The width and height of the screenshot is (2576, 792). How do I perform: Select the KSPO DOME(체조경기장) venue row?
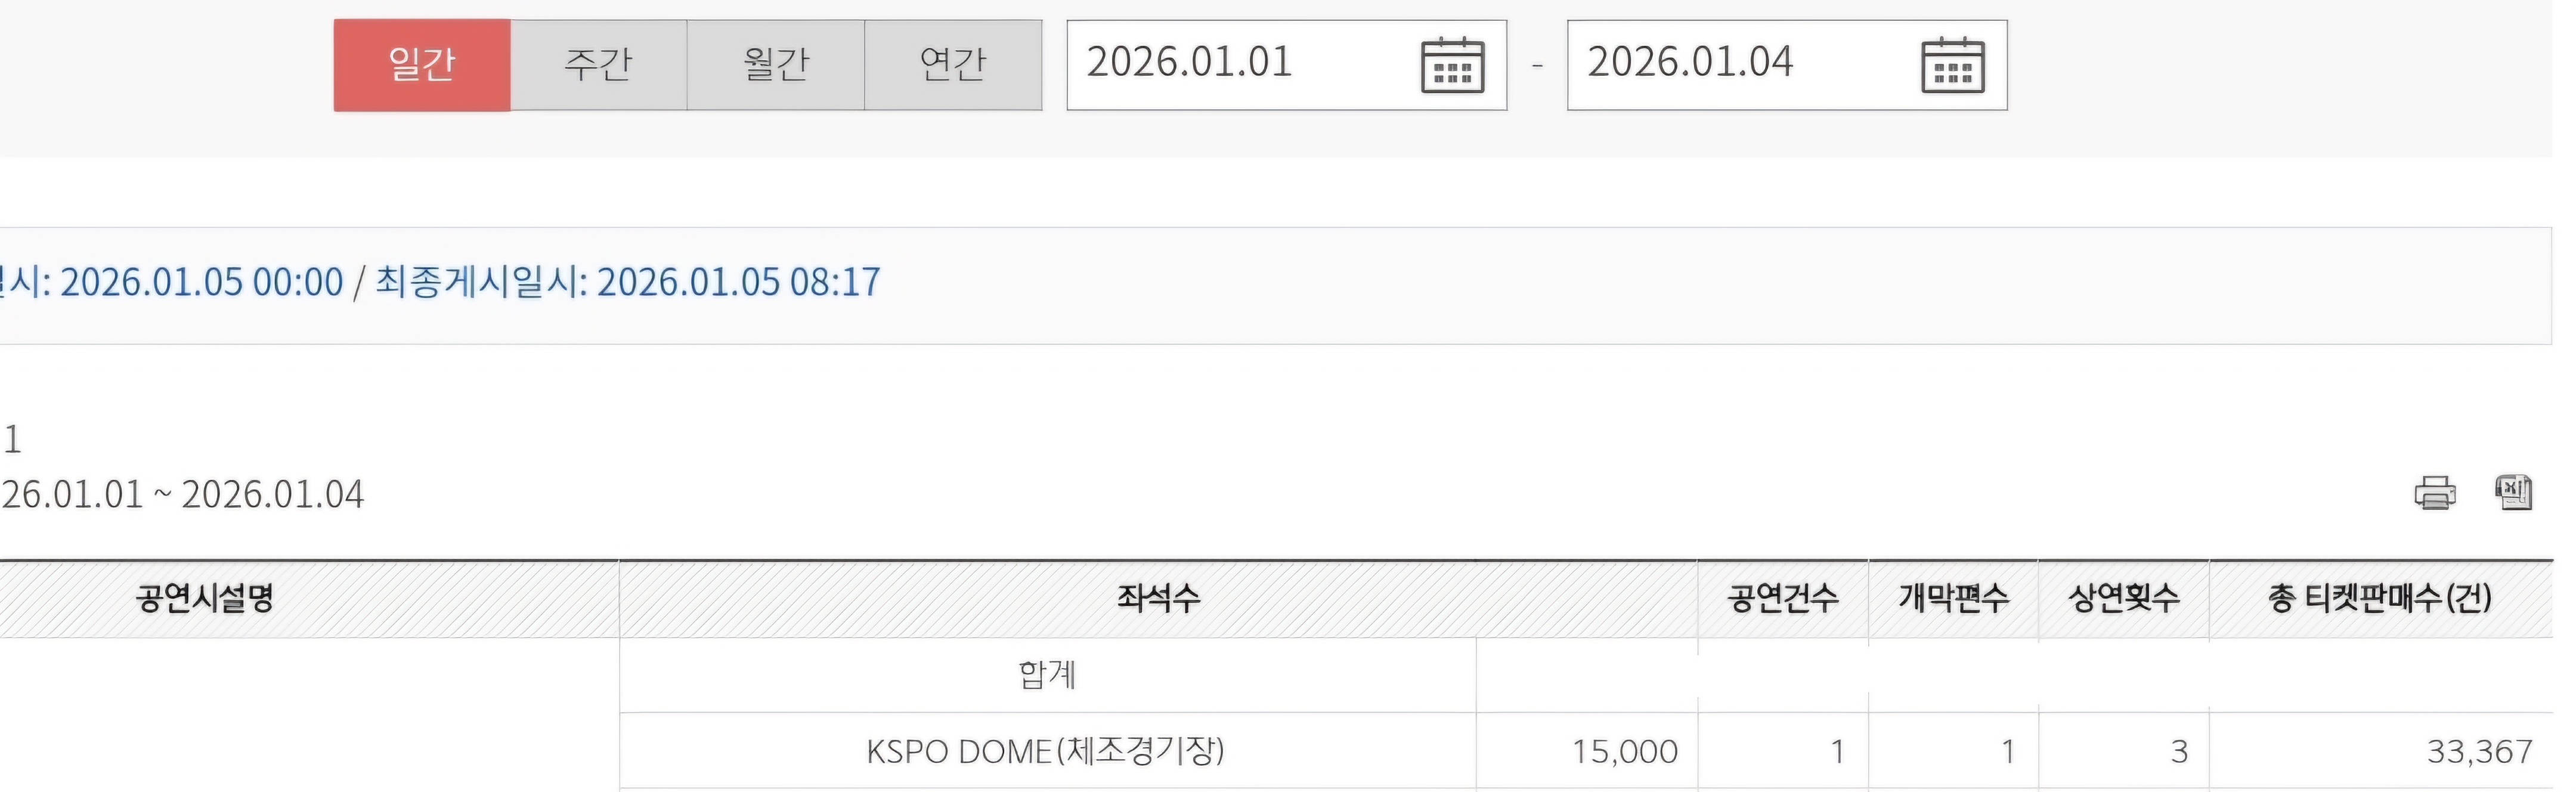coord(1045,751)
